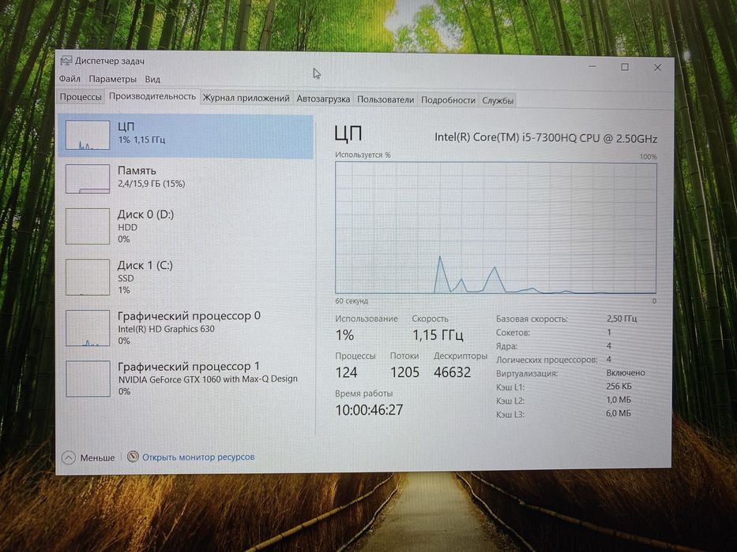Select Графический процессор 1 graph thumbnail
Image resolution: width=737 pixels, height=552 pixels.
pyautogui.click(x=88, y=379)
